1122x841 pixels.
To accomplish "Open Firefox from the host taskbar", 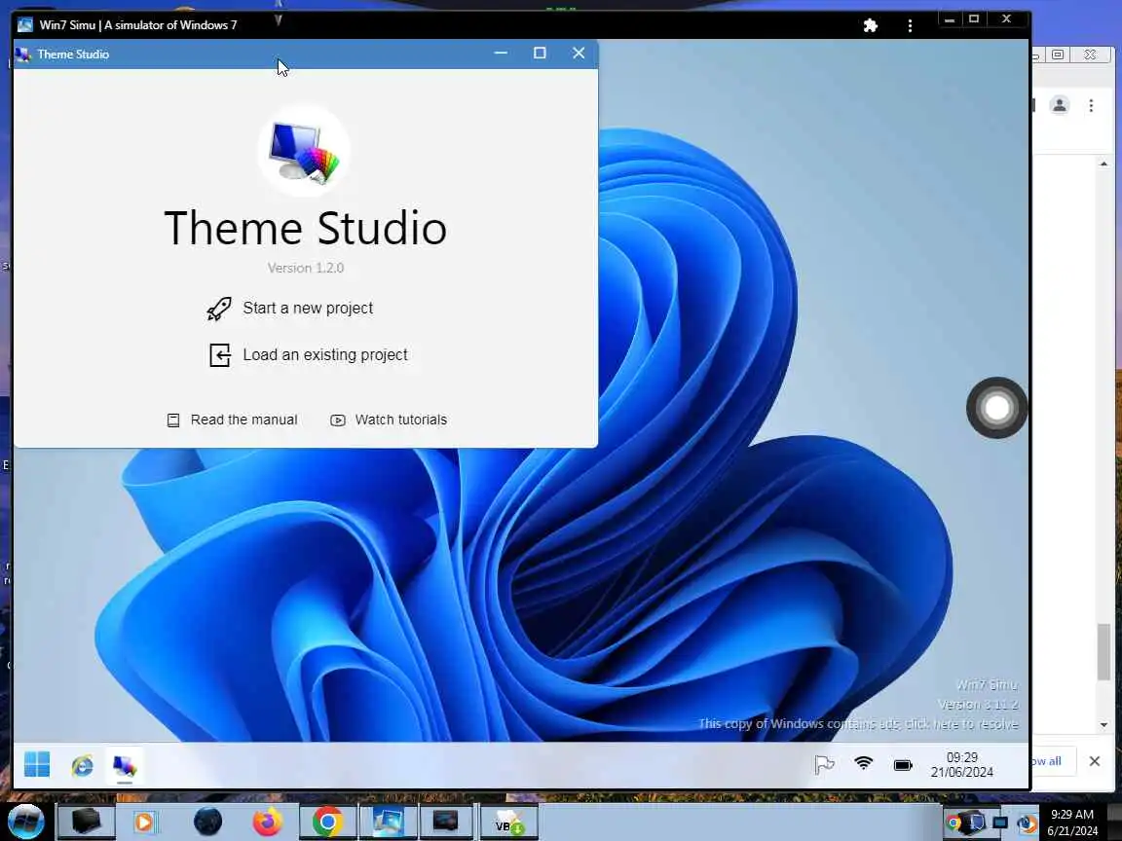I will [267, 822].
